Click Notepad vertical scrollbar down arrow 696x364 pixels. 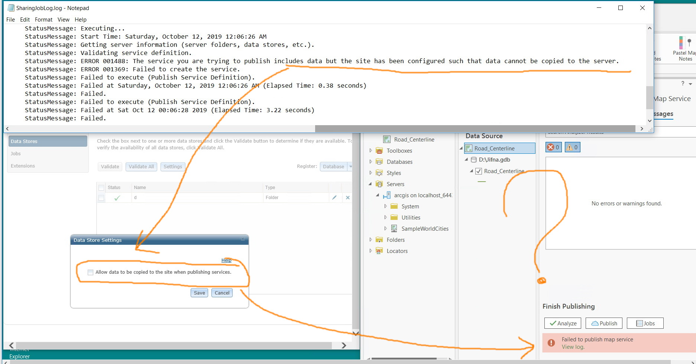pyautogui.click(x=650, y=121)
